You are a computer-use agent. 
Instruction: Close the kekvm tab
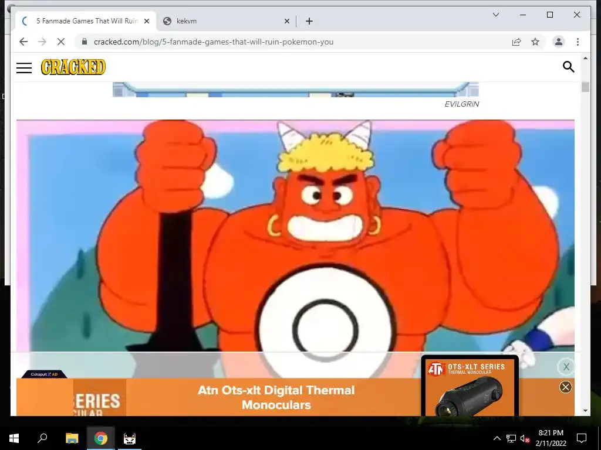click(x=286, y=21)
